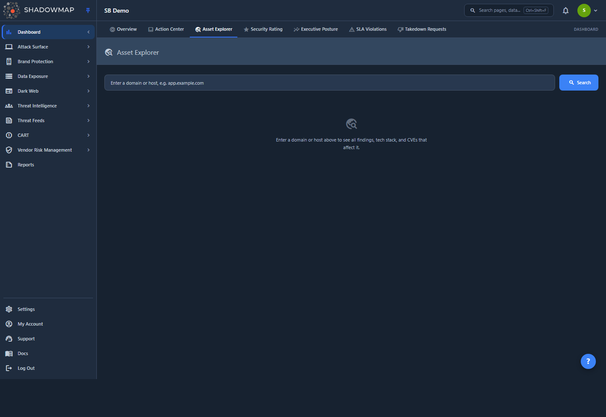The image size is (606, 417).
Task: Click the magnifier icon in global search
Action: pyautogui.click(x=473, y=11)
